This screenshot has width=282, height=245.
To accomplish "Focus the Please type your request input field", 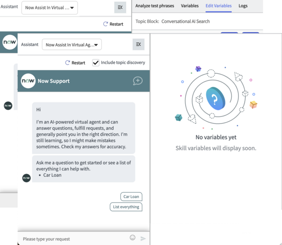I will (x=74, y=239).
